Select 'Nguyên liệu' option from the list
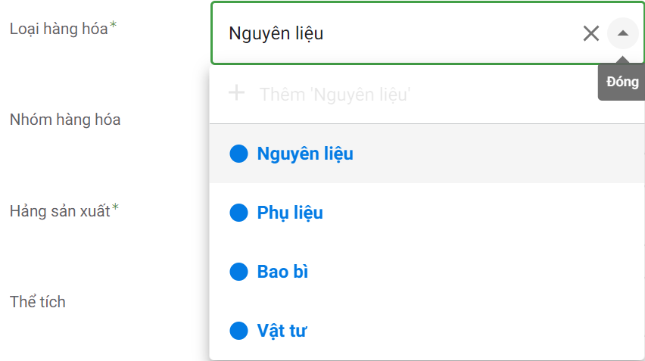 [305, 154]
